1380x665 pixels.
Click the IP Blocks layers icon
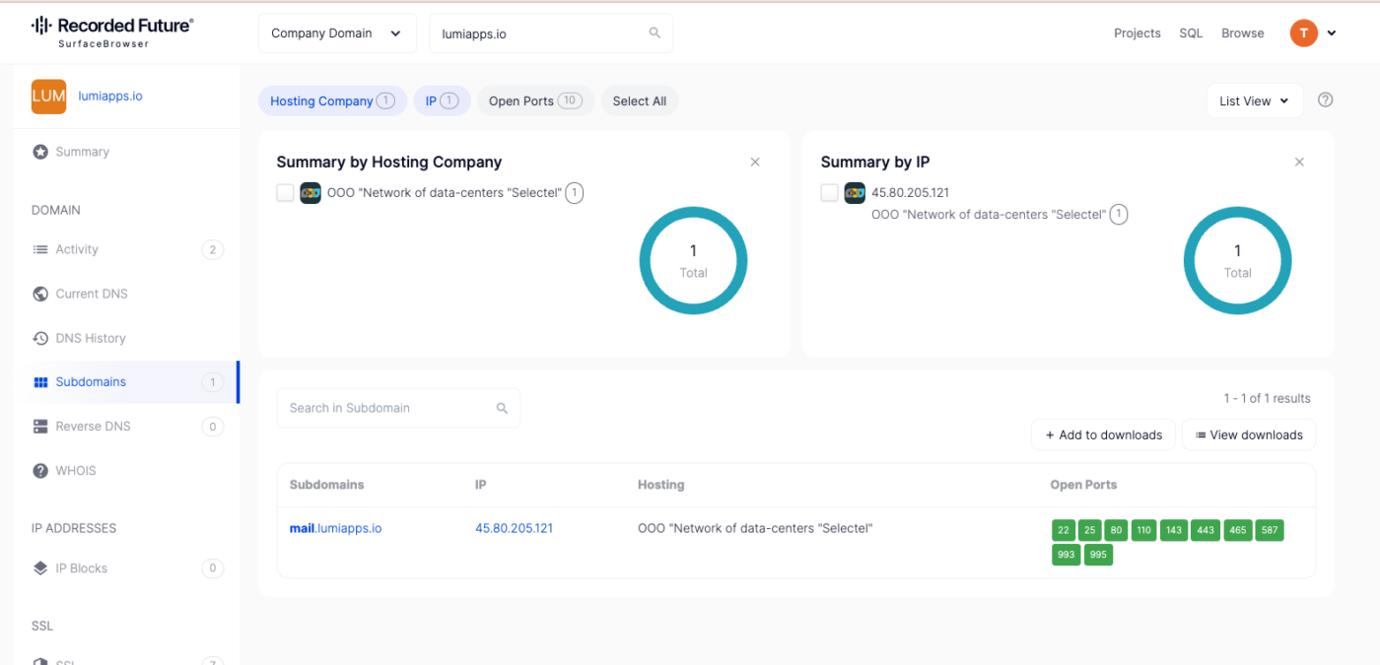[x=40, y=568]
